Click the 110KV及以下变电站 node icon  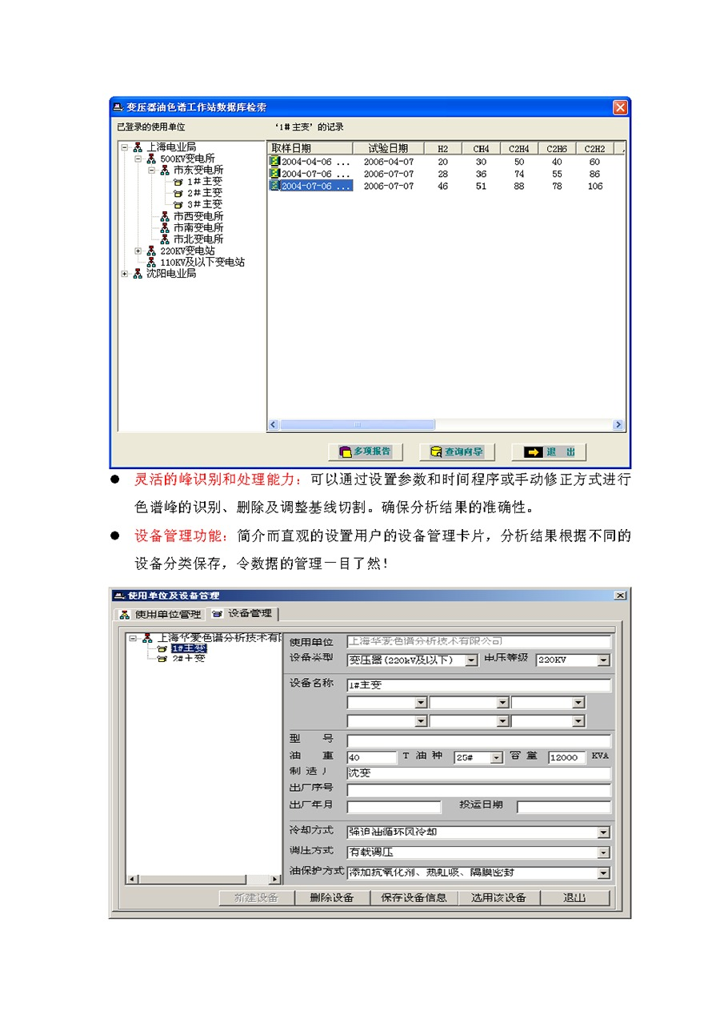(151, 262)
